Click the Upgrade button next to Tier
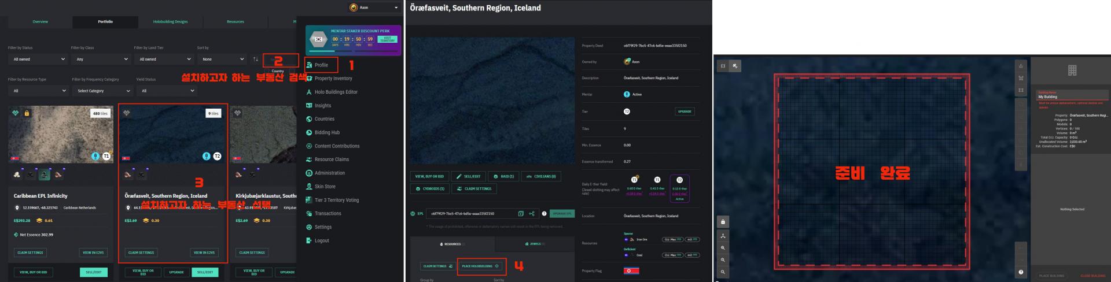1111x282 pixels. pyautogui.click(x=685, y=112)
